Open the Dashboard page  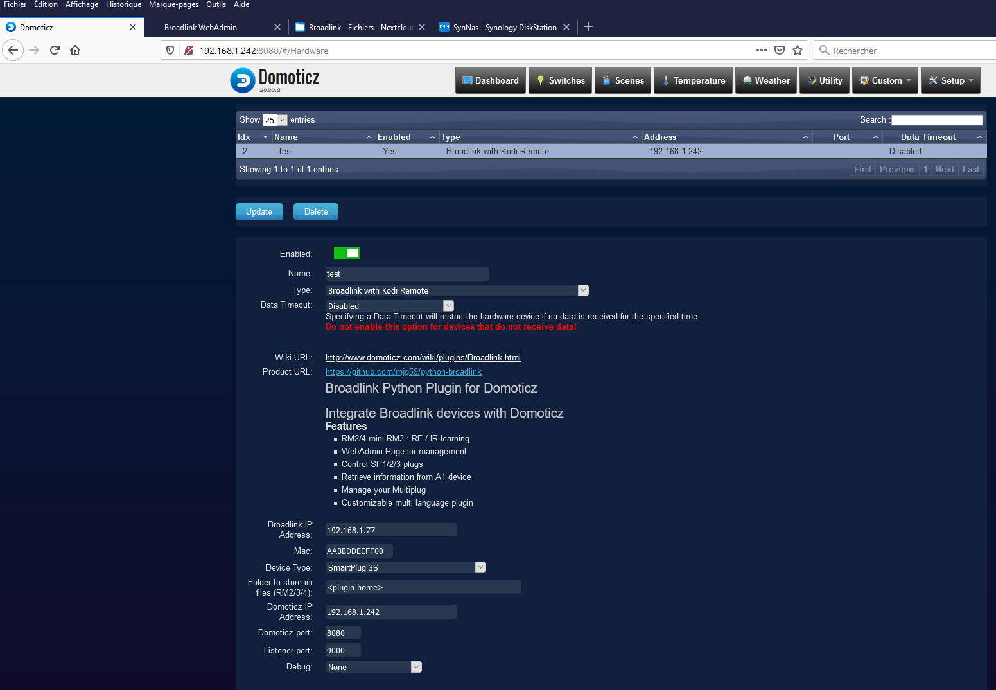pyautogui.click(x=491, y=80)
